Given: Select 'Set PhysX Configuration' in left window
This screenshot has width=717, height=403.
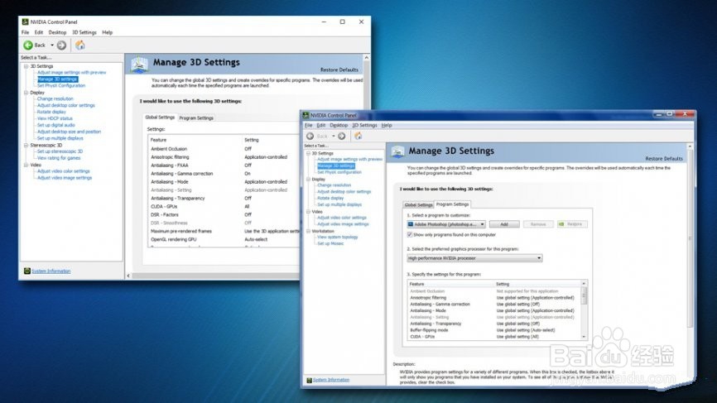Looking at the screenshot, I should [61, 85].
